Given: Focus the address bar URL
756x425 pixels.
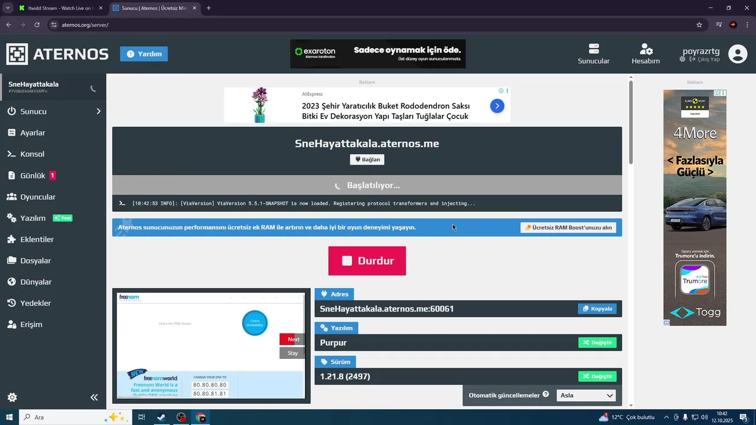Looking at the screenshot, I should coord(85,25).
